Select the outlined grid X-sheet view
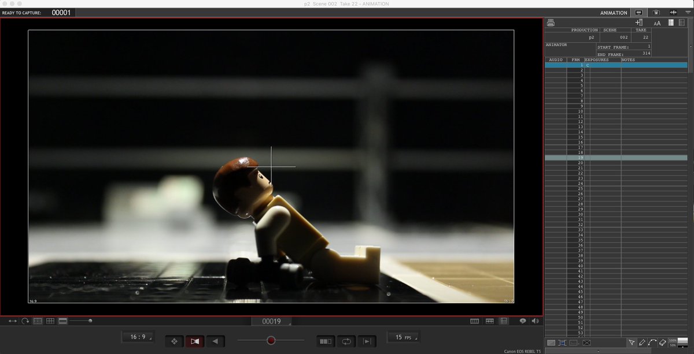694x354 pixels. pyautogui.click(x=682, y=23)
